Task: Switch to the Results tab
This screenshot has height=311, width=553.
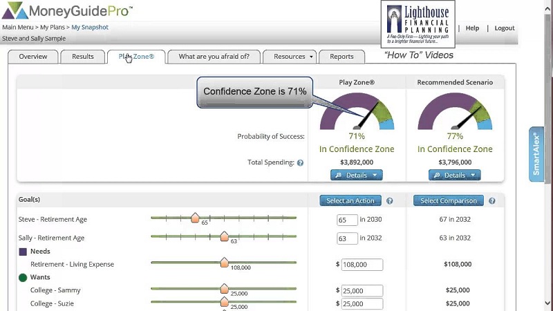Action: coord(83,57)
